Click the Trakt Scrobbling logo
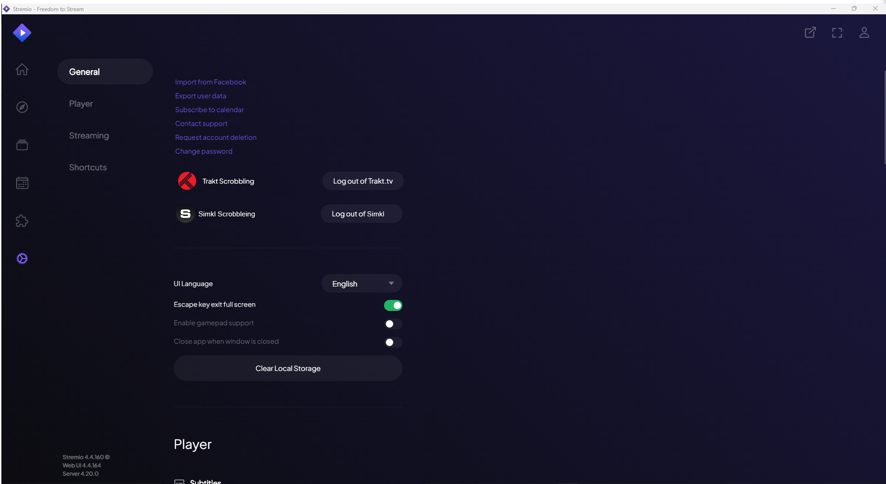 tap(186, 181)
